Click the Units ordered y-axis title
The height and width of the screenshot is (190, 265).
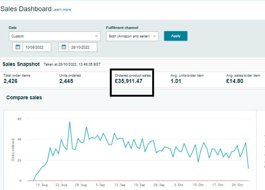point(13,150)
